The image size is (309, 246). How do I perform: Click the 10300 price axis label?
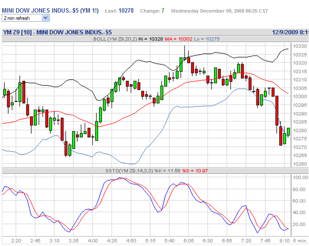pos(300,96)
